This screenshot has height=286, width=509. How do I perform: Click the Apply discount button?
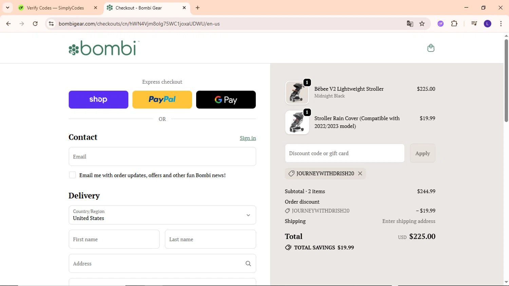pyautogui.click(x=422, y=153)
